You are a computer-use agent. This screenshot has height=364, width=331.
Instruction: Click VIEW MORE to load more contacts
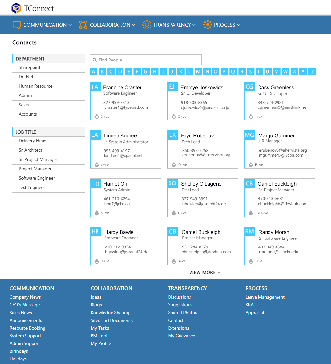coord(202,273)
